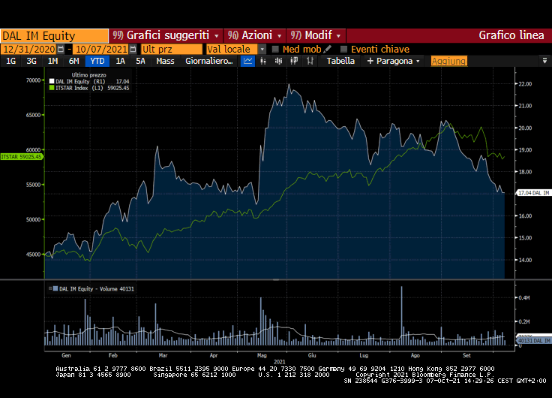Expand the Giornaliero periodicity dropdown
552x398 pixels.
209,62
